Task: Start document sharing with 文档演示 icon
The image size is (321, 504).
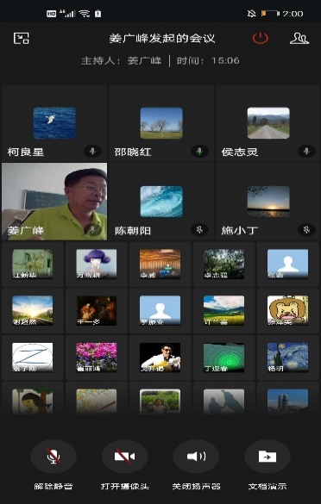Action: (267, 457)
